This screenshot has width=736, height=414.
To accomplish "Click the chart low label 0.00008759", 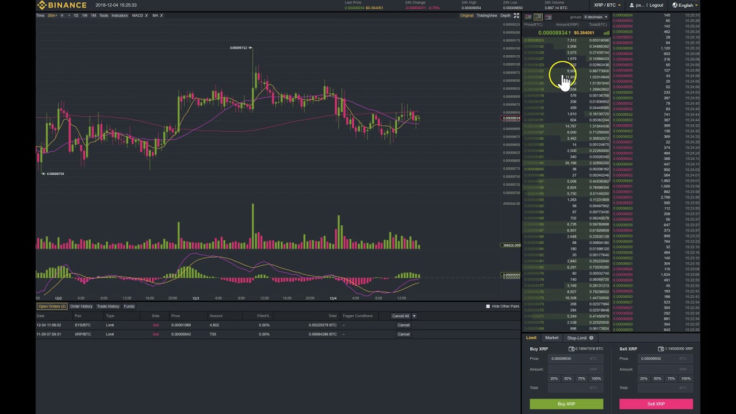I will pos(55,174).
